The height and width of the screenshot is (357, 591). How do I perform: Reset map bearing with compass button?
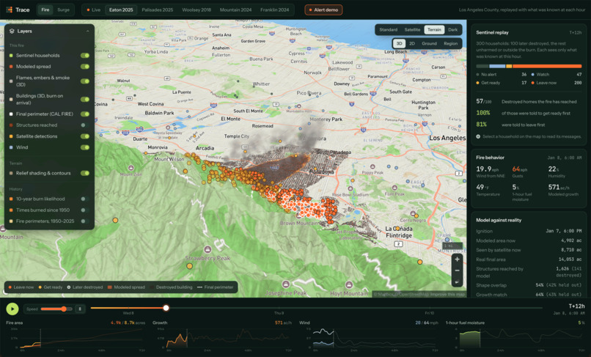pos(457,281)
